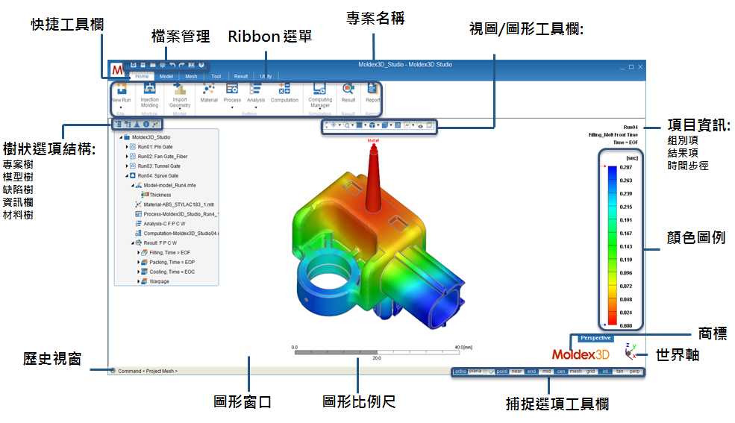The image size is (735, 423).
Task: Click the Save icon in quick access toolbar
Action: coord(133,65)
